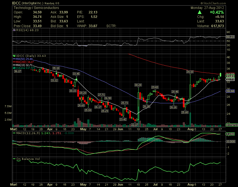Click the RSI(14) legend icon
This screenshot has width=238, height=187.
tap(14, 30)
